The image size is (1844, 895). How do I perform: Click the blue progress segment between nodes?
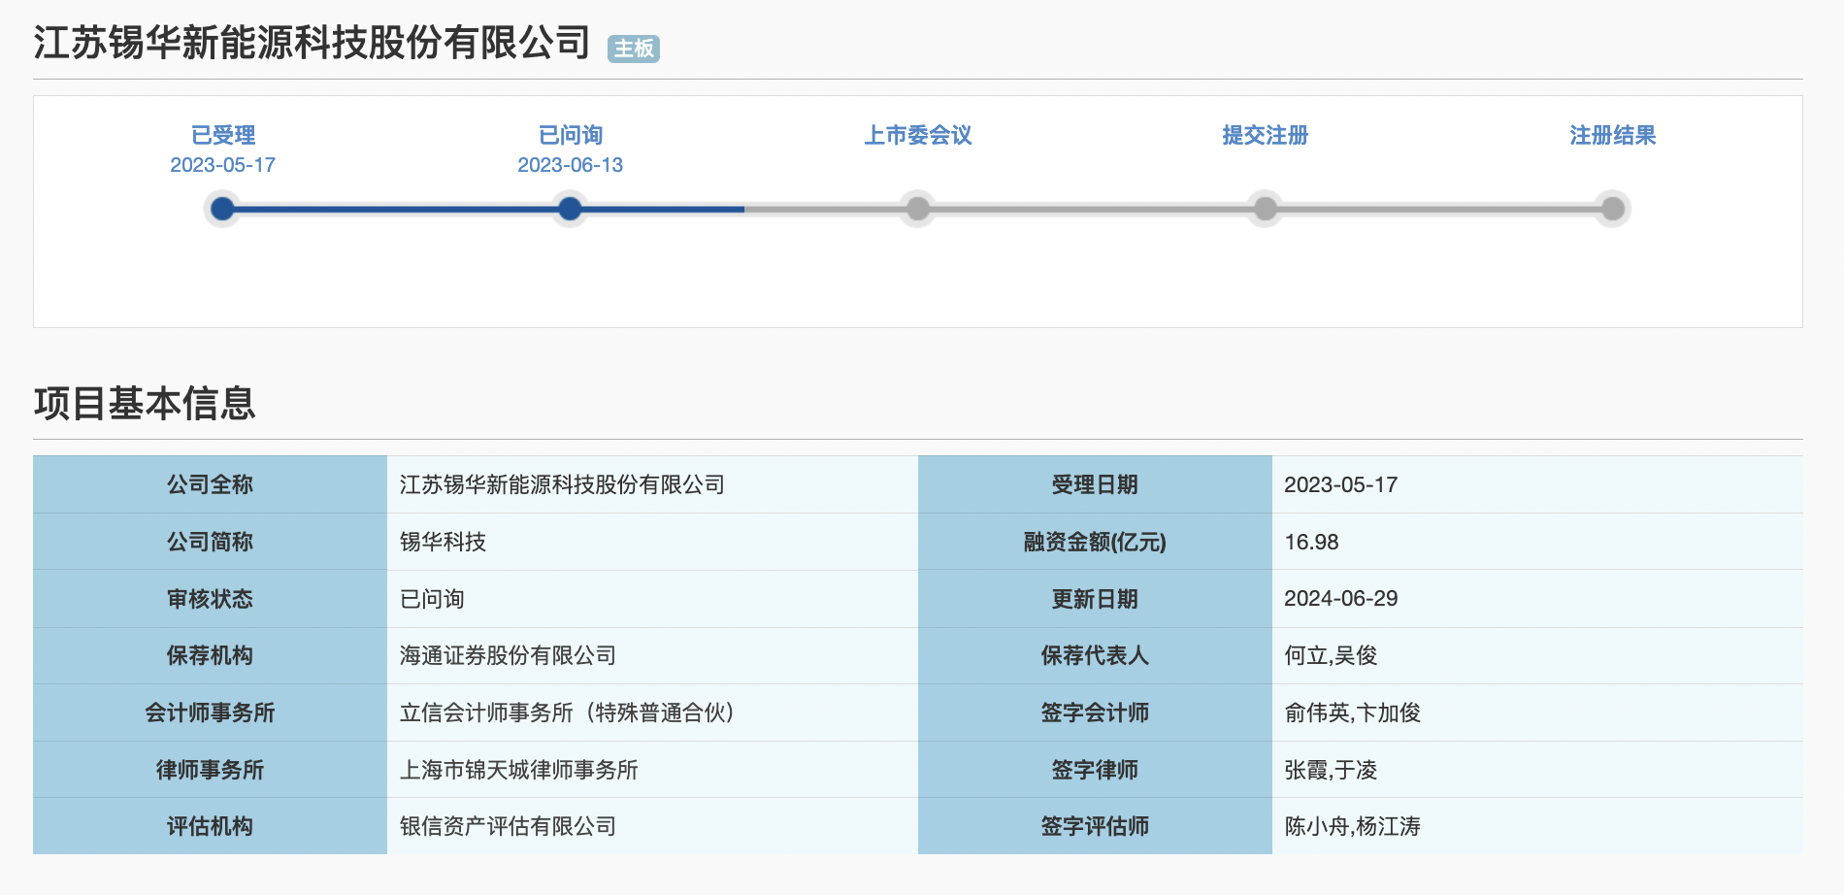pos(388,209)
